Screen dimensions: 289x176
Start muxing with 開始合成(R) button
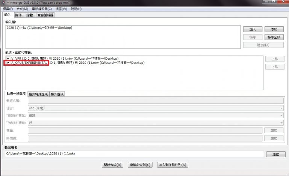tap(113, 165)
